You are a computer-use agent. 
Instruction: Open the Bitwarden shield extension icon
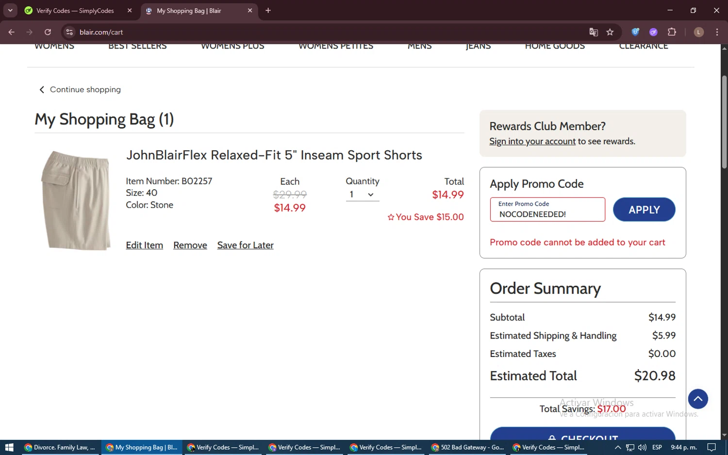pyautogui.click(x=635, y=32)
